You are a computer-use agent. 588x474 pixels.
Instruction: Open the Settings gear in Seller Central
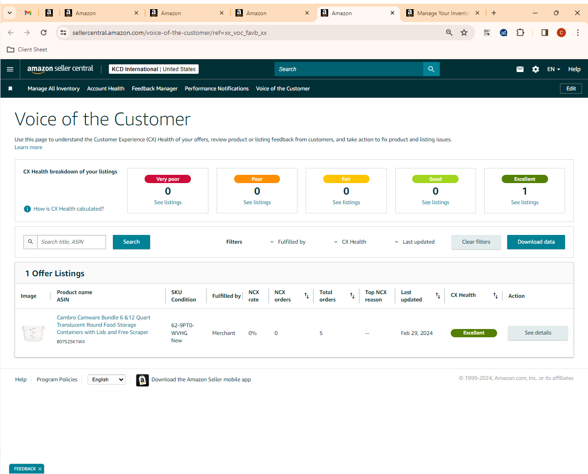tap(536, 69)
